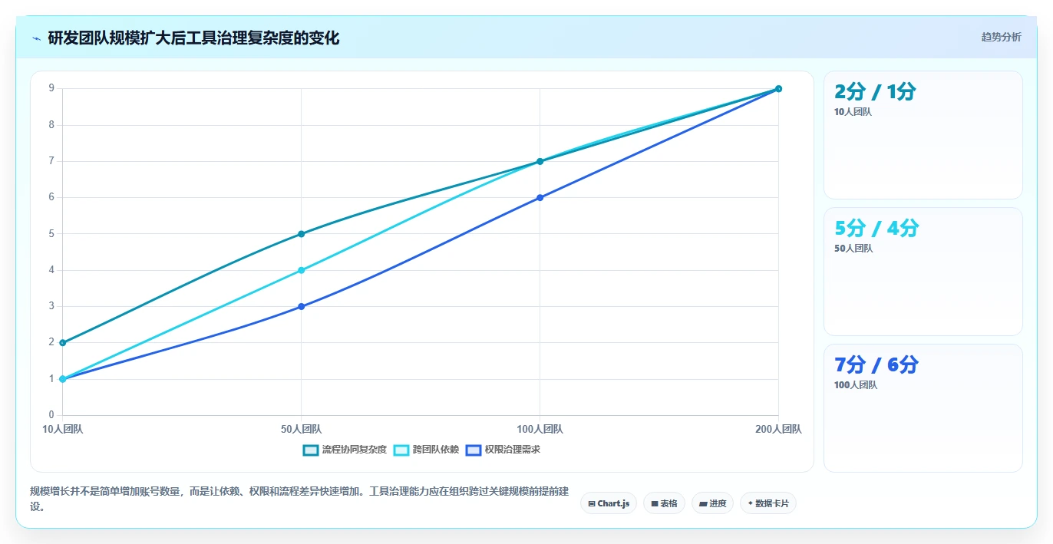
Task: Click the 表格 chip
Action: tap(664, 503)
